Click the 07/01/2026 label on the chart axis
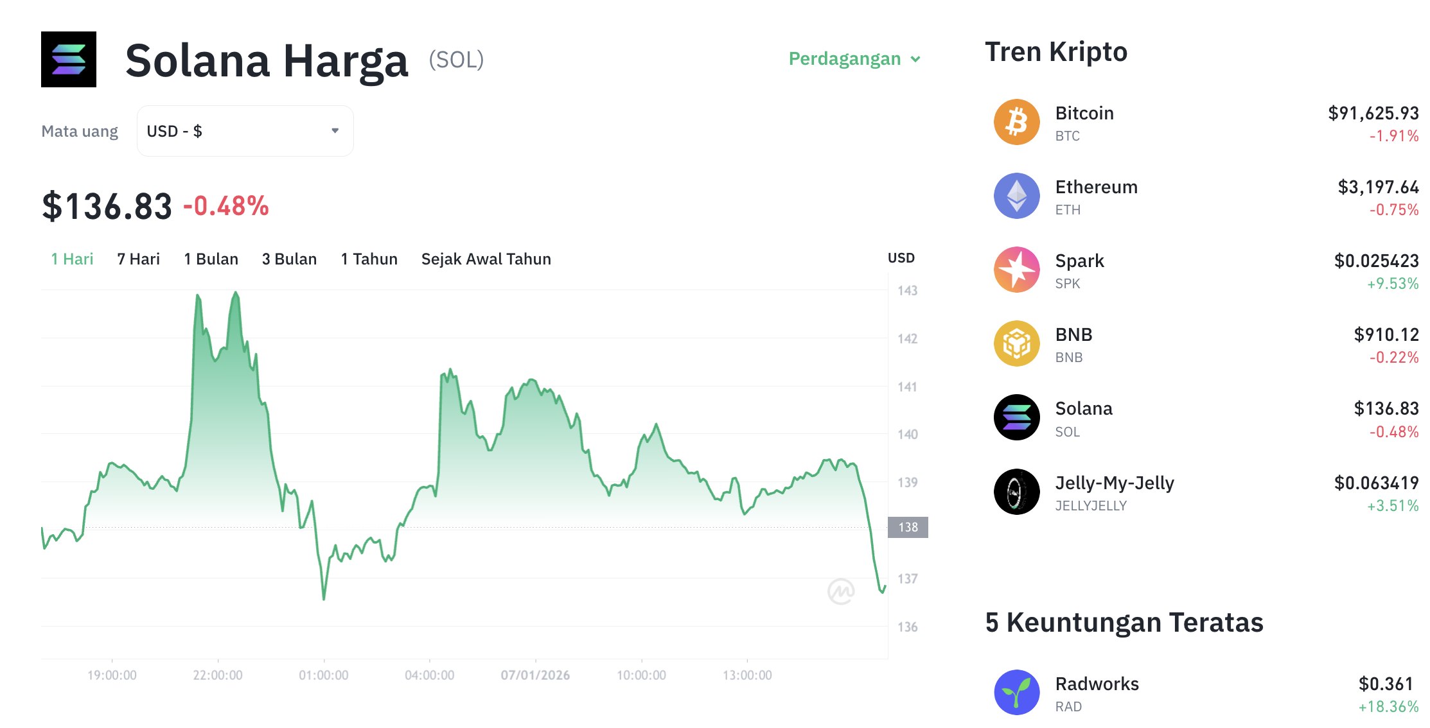This screenshot has height=728, width=1430. [x=534, y=675]
